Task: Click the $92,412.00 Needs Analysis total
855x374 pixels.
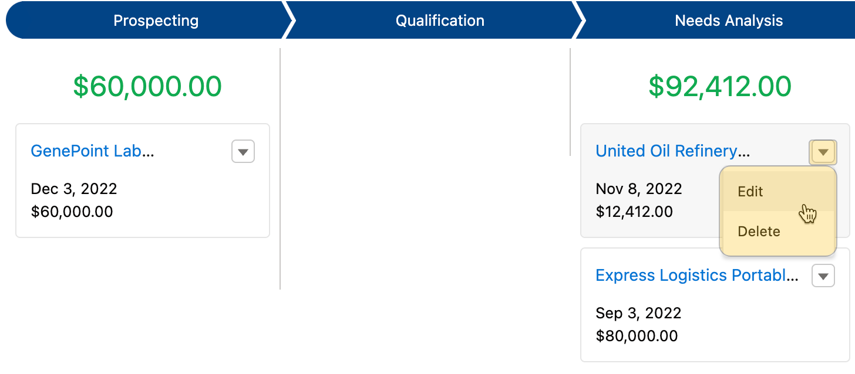Action: 720,86
